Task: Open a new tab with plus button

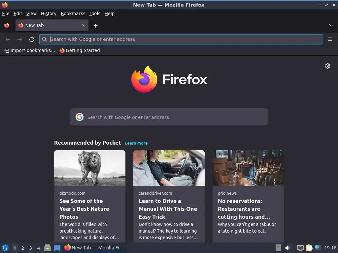Action: coord(95,26)
